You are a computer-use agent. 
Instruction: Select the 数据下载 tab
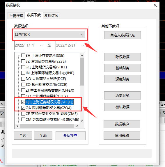click(x=34, y=15)
